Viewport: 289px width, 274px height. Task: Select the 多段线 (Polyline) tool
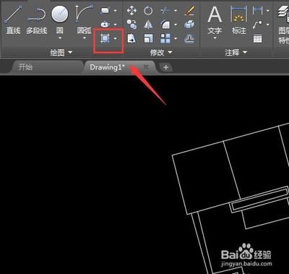click(x=37, y=20)
